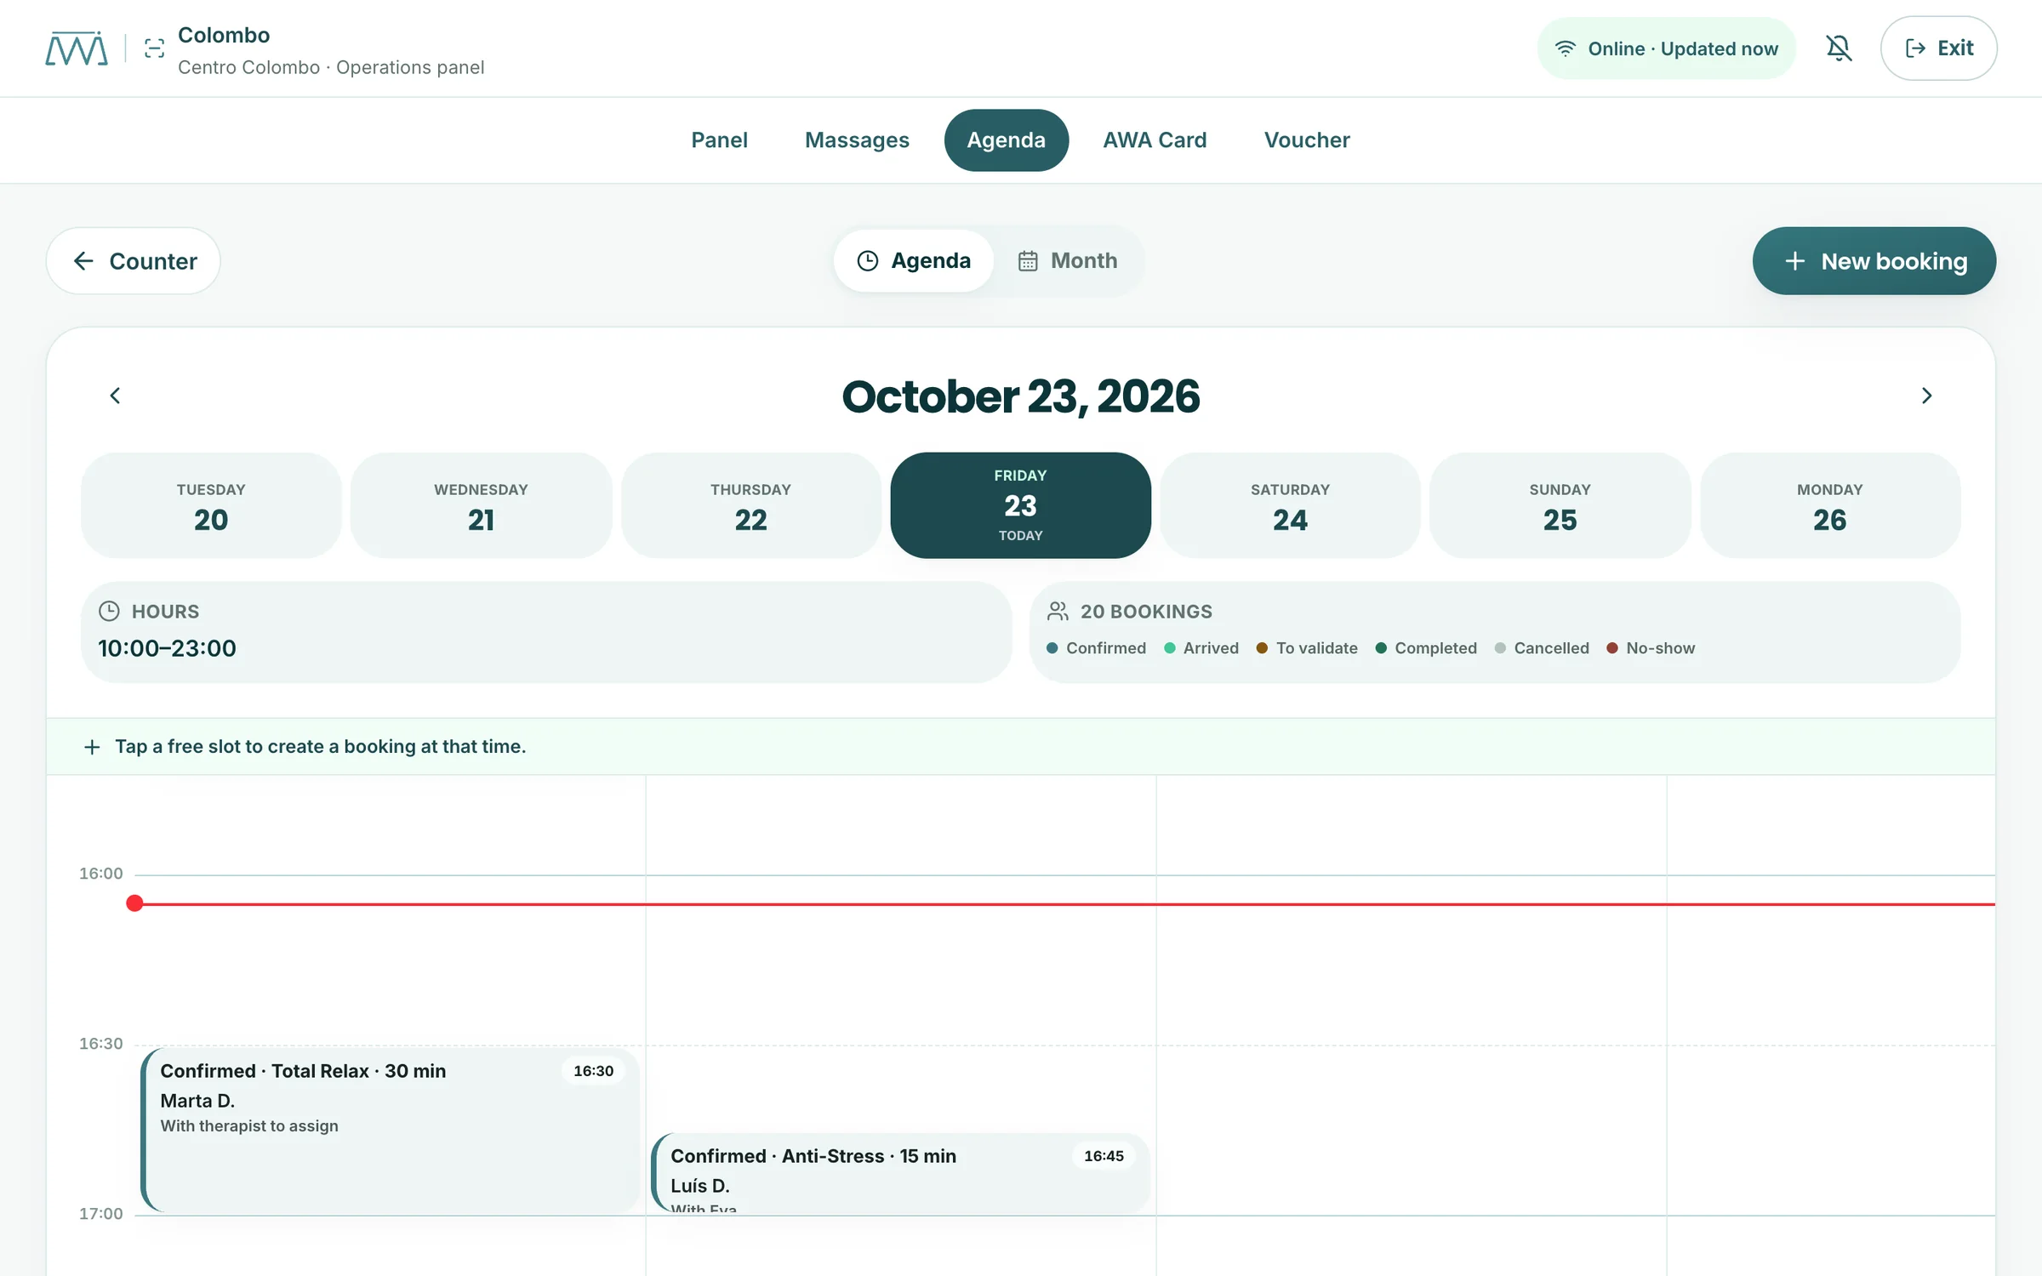Open the Massages tab

(x=857, y=140)
